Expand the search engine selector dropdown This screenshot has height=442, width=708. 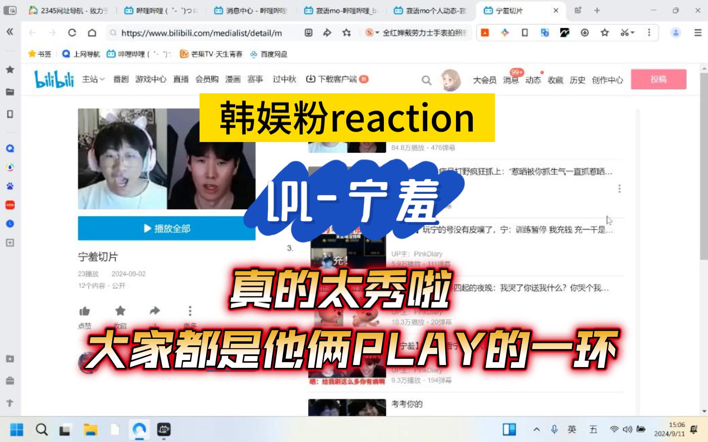tap(377, 33)
